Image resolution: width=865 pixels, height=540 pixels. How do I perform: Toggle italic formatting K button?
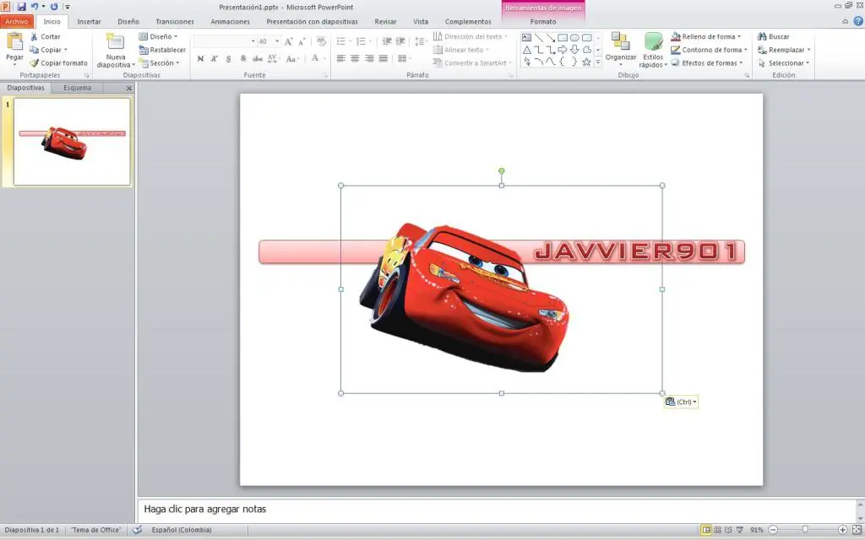pyautogui.click(x=214, y=58)
